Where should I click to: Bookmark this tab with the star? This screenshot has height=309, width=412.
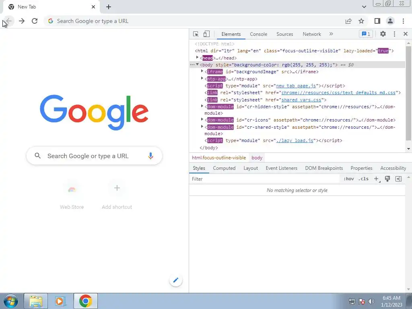[361, 21]
